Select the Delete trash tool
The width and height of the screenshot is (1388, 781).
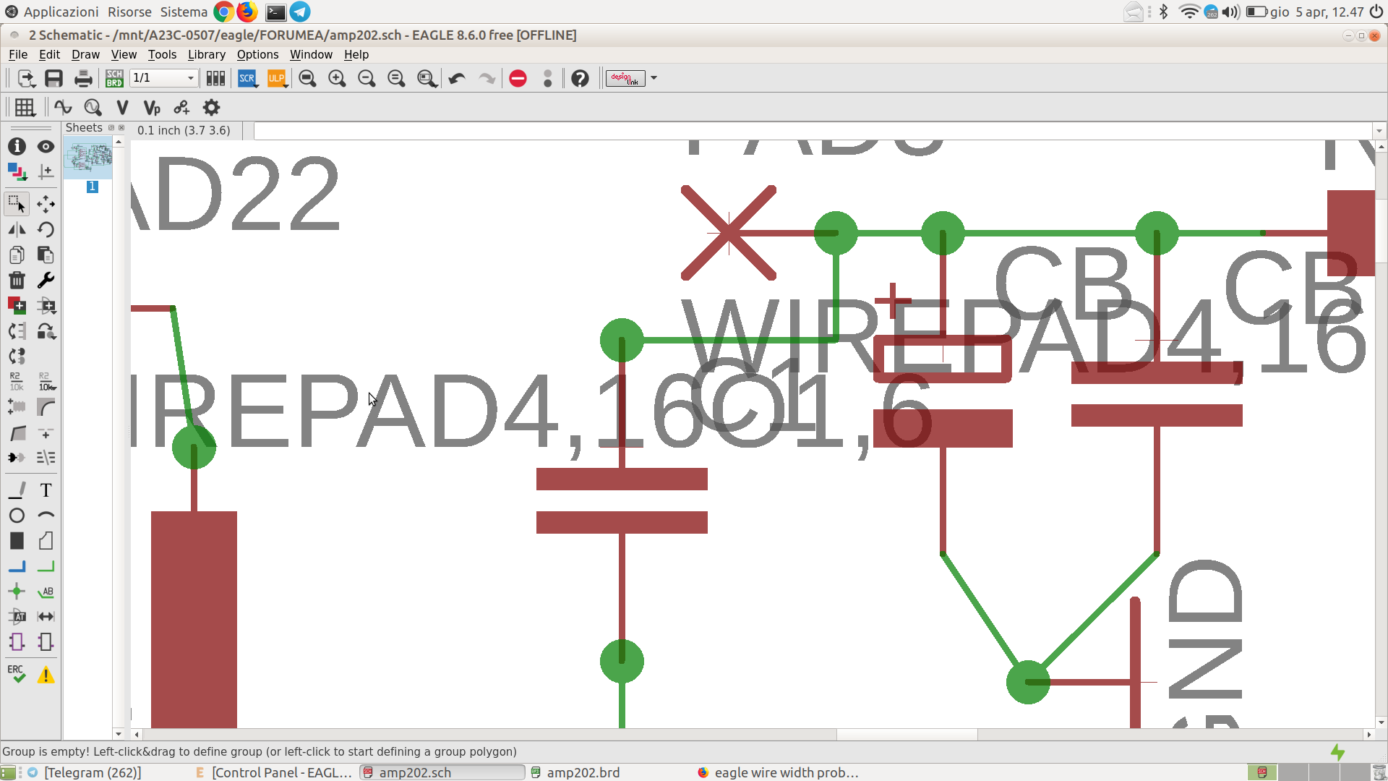pos(17,281)
